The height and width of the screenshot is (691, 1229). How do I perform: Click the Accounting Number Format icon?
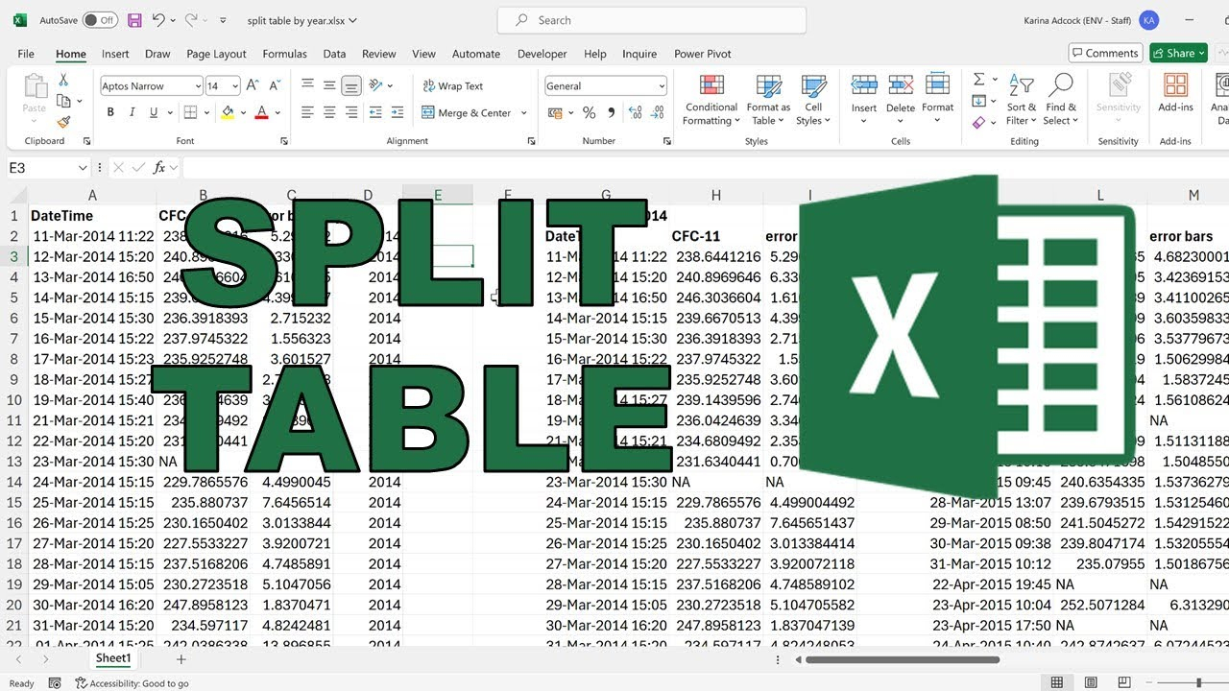[x=555, y=112]
